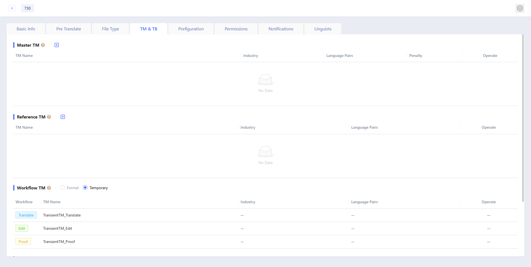Click the vertical scrollbar of the panel
This screenshot has height=267, width=531.
coord(523,118)
